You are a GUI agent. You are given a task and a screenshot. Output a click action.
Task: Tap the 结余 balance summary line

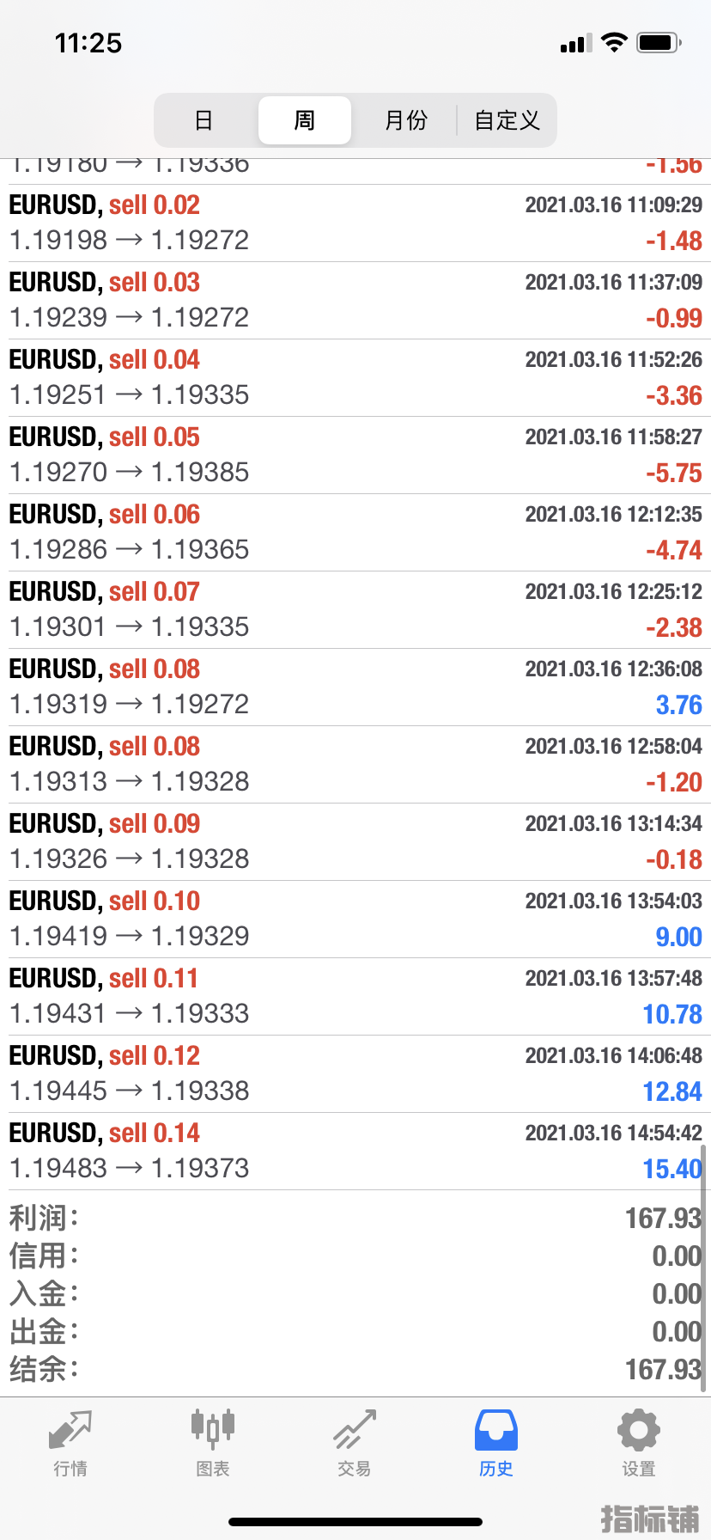coord(355,1369)
